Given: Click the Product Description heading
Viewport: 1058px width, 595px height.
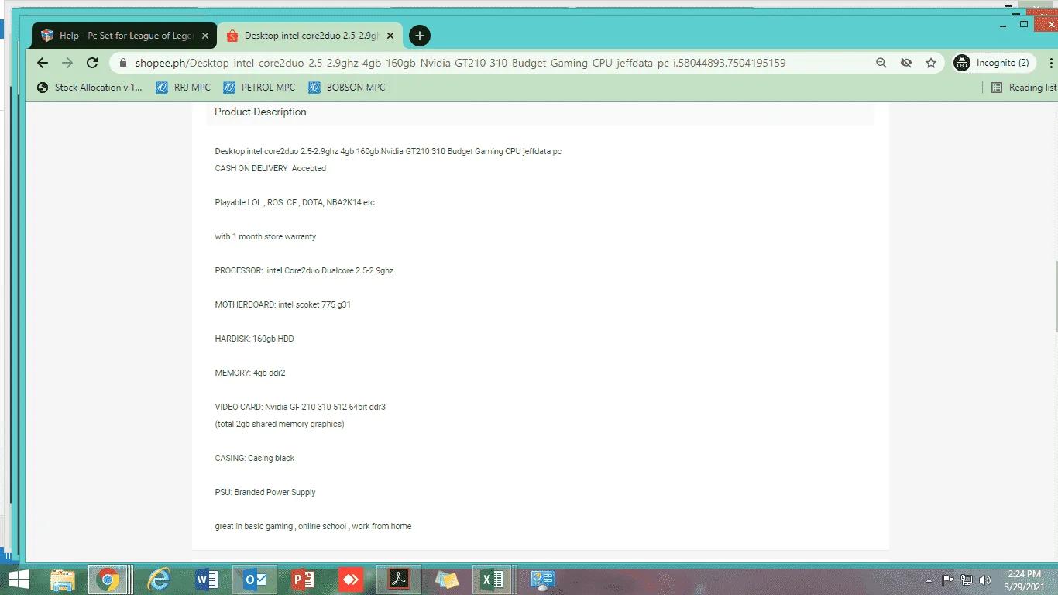Looking at the screenshot, I should click(x=260, y=112).
